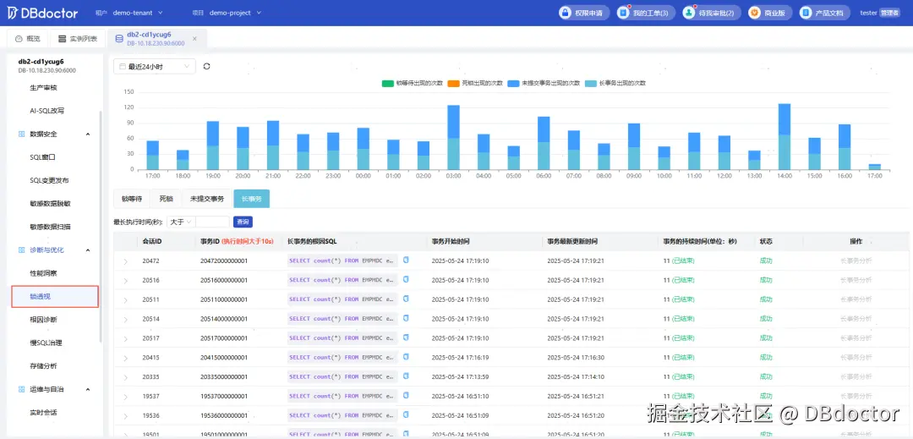The height and width of the screenshot is (439, 913).
Task: Open 长事务分析 for session 20472
Action: (x=856, y=261)
